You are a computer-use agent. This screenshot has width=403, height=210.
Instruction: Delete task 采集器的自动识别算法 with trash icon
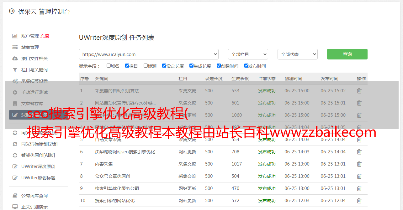pyautogui.click(x=359, y=91)
